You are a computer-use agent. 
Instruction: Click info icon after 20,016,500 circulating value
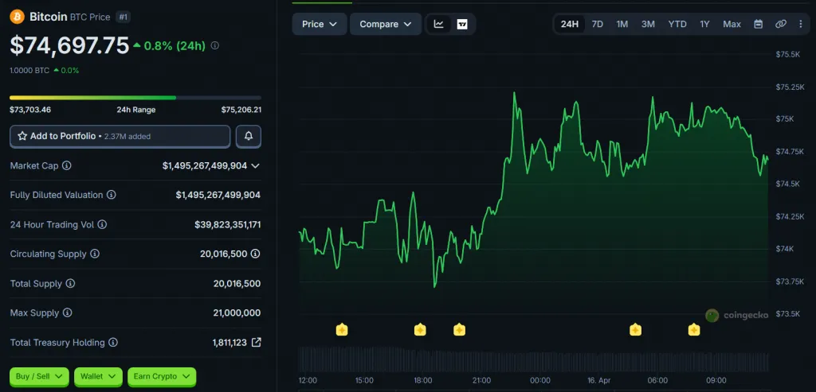pyautogui.click(x=256, y=254)
